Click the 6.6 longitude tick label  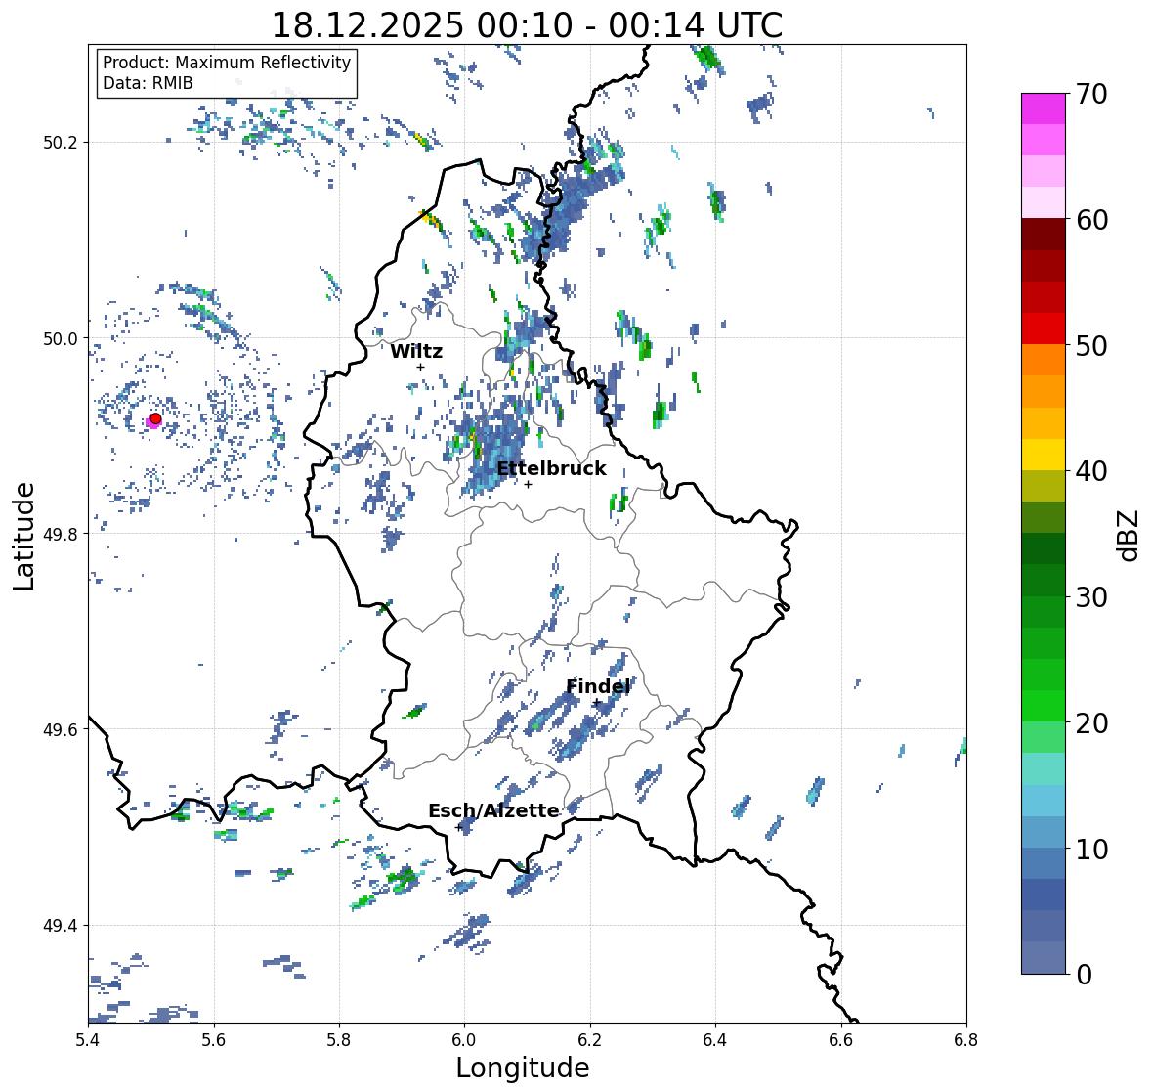(x=841, y=1040)
